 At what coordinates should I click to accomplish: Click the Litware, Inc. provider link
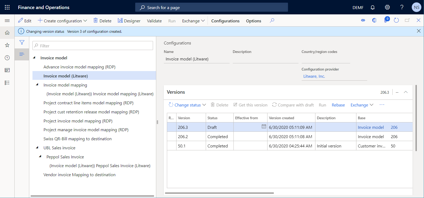[x=314, y=76]
